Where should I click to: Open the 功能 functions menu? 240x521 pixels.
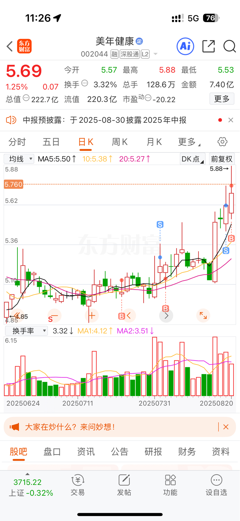tap(170, 485)
